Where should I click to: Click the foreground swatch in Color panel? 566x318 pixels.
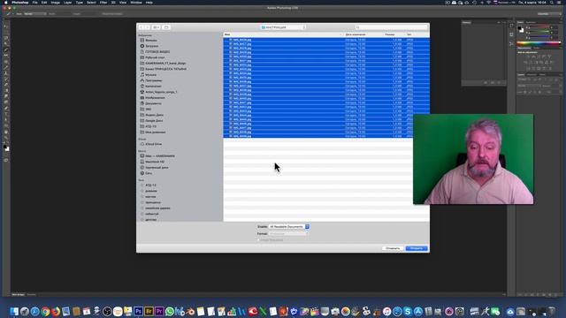point(520,28)
